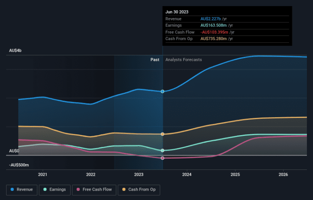The height and width of the screenshot is (200, 313).
Task: Click the AU$2.227b revenue value in tooltip
Action: (211, 19)
